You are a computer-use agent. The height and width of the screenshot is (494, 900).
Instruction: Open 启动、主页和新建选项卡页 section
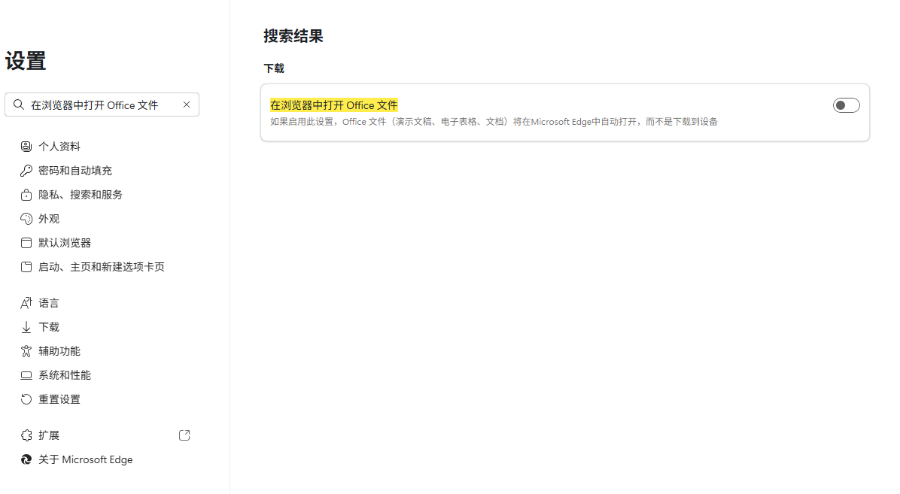pyautogui.click(x=100, y=266)
